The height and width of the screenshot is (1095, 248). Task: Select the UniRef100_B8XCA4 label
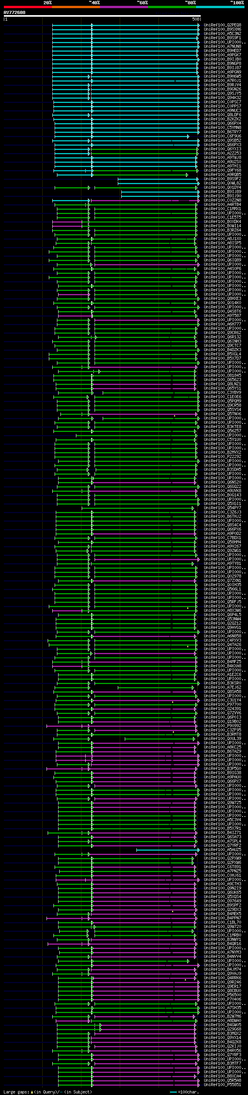click(222, 1076)
